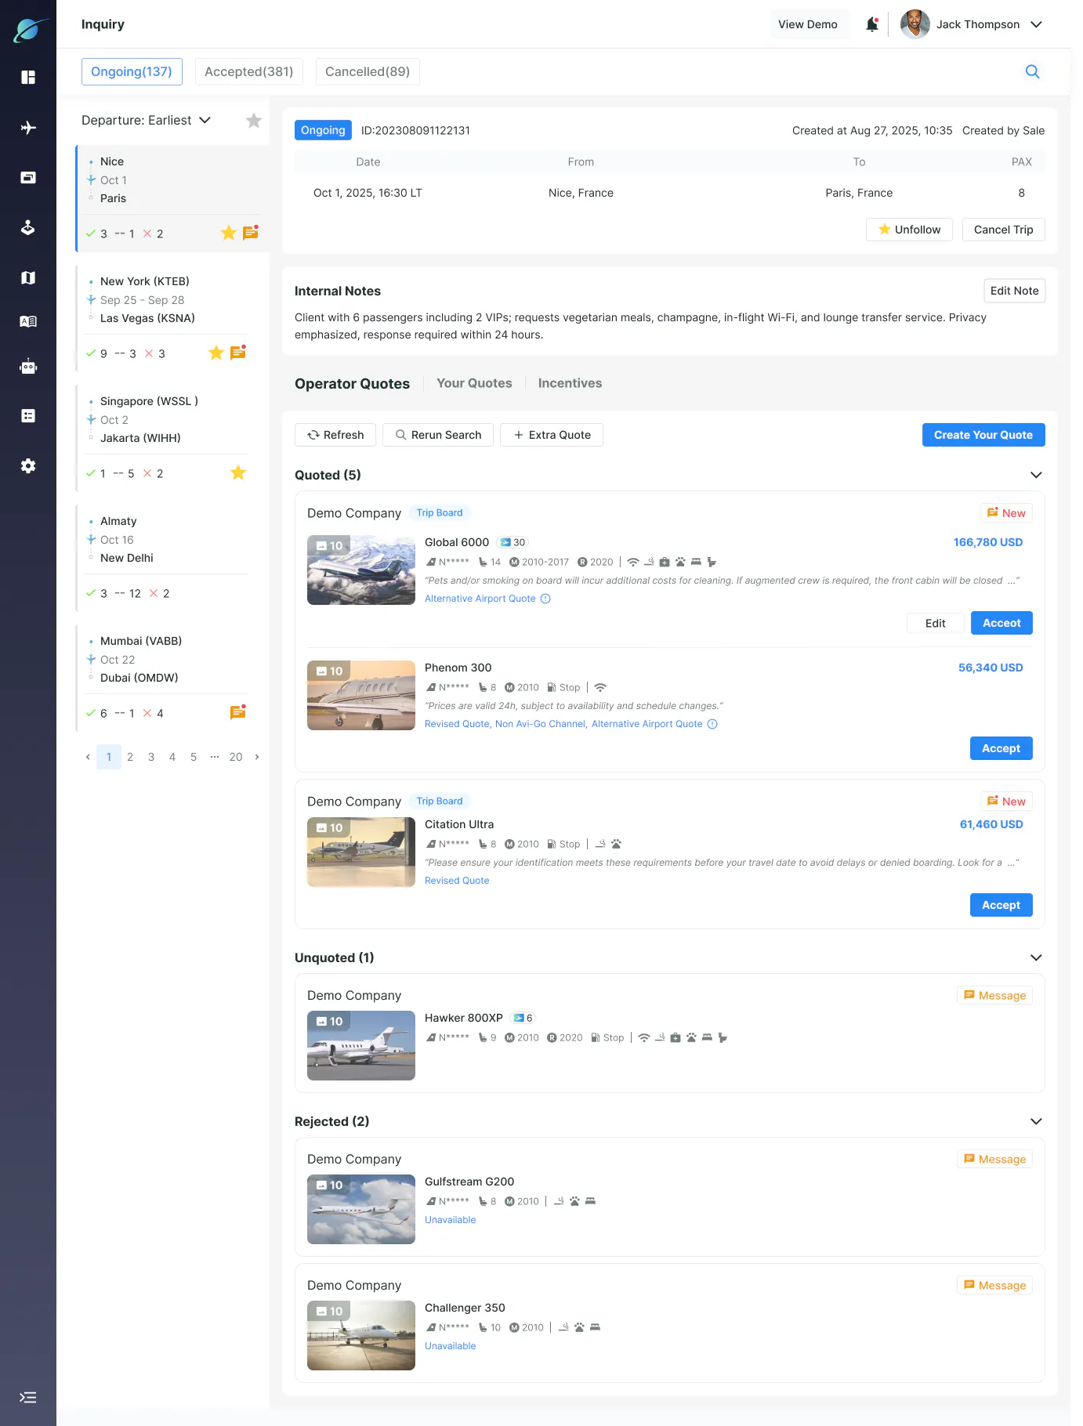Open the robot assistant icon in sidebar

click(28, 367)
